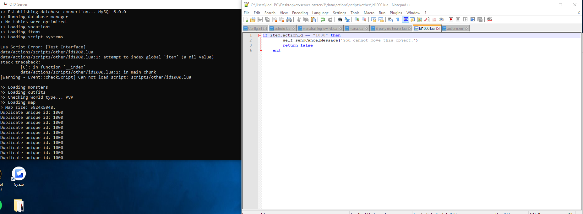
Task: Click the Copy icon in Notepad++ toolbar
Action: 306,19
